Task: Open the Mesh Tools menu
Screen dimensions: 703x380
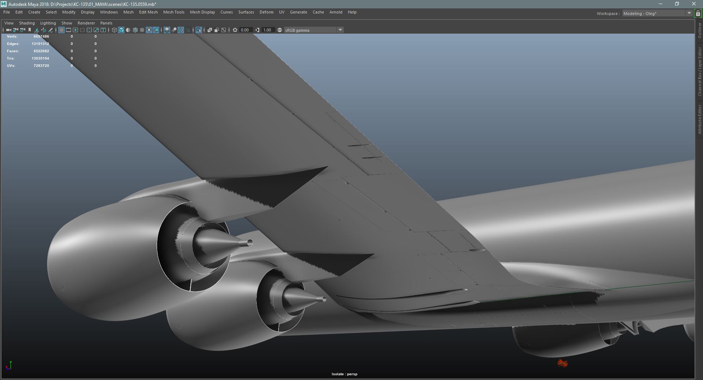Action: [174, 12]
